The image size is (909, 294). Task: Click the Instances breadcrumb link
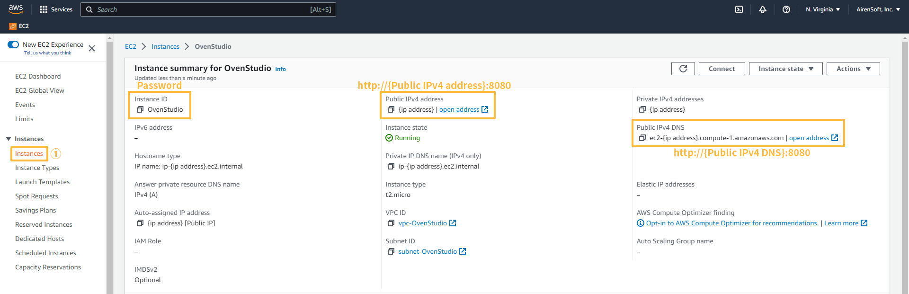pyautogui.click(x=165, y=46)
